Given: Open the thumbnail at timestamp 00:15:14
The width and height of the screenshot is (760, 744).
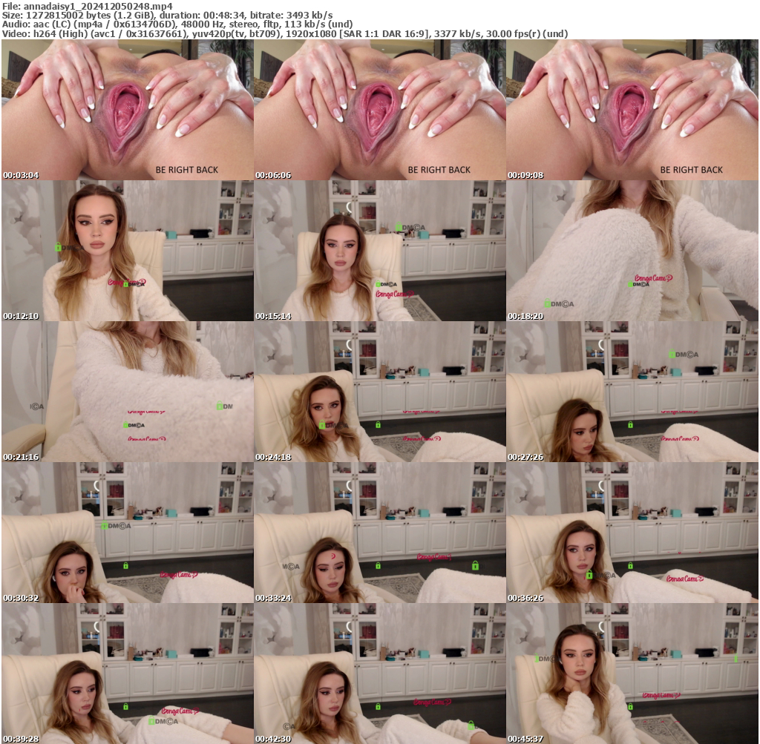Looking at the screenshot, I should tap(380, 248).
